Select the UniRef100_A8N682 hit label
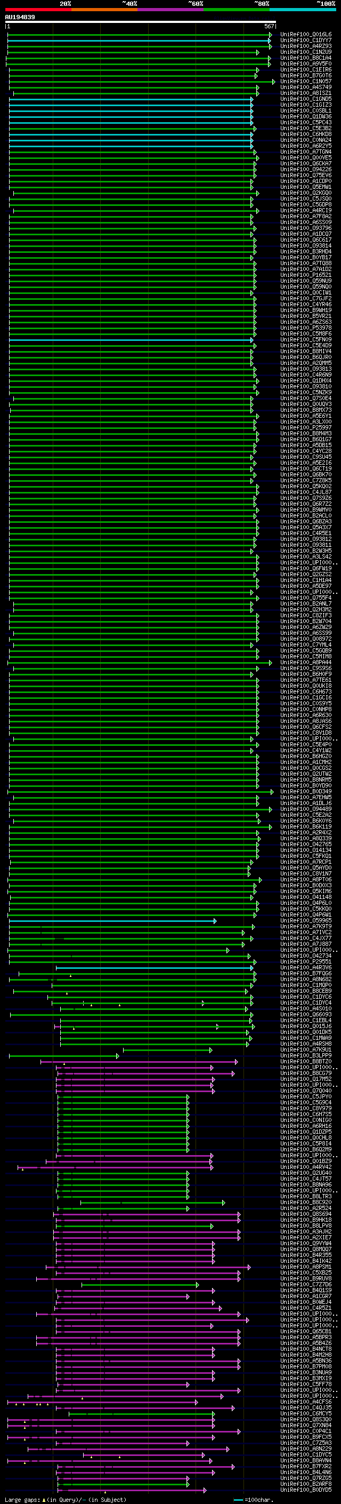341x1504 pixels. (305, 979)
